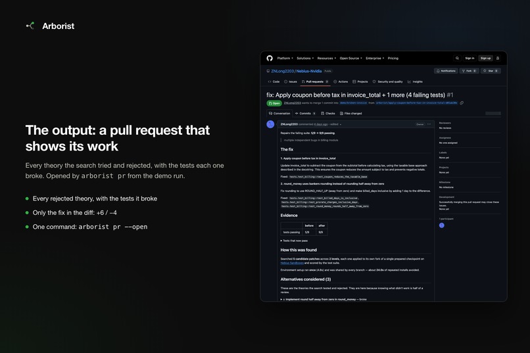Open the edited history dropdown caret
This screenshot has width=530, height=353.
click(x=341, y=125)
